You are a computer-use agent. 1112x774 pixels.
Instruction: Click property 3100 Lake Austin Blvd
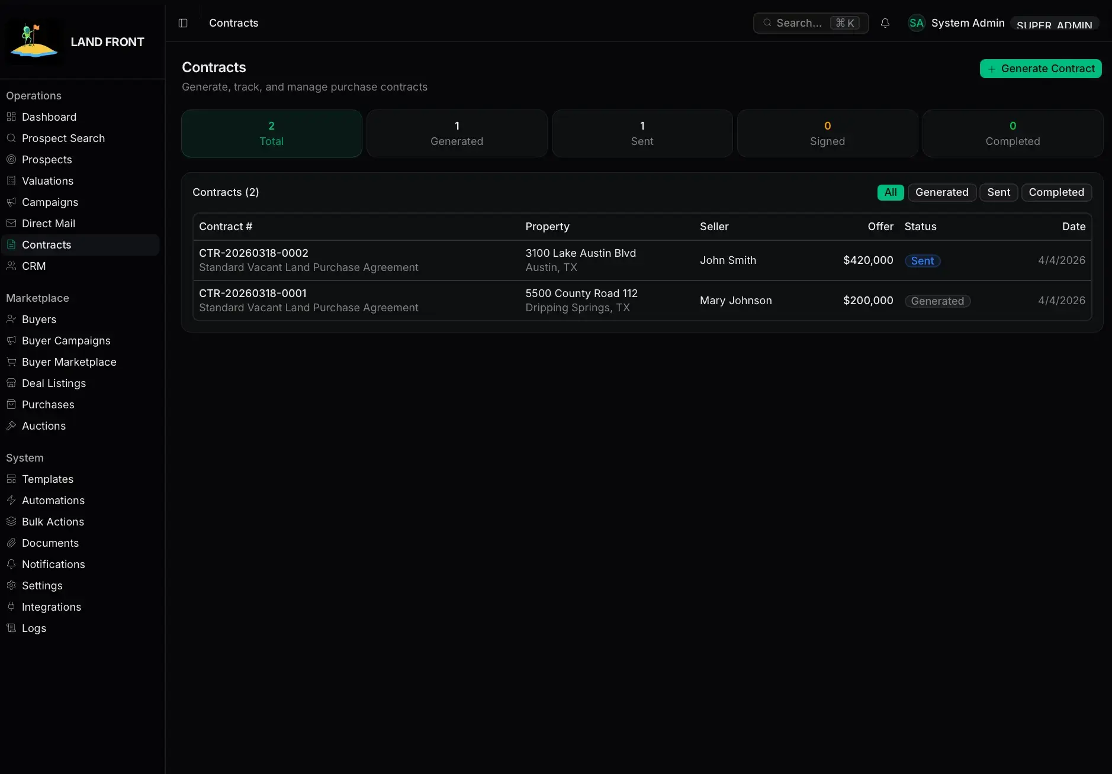(x=580, y=253)
